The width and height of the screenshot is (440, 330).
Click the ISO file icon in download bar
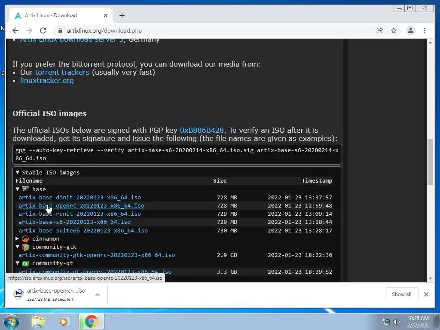18,294
